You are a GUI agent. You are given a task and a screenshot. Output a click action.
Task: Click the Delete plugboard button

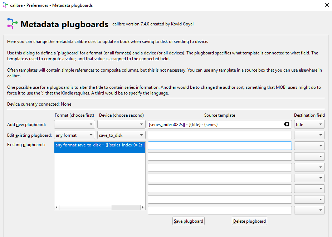coord(249,221)
